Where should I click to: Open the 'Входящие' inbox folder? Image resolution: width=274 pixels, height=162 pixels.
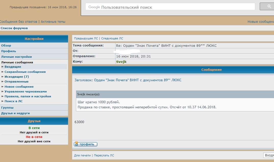point(13,67)
